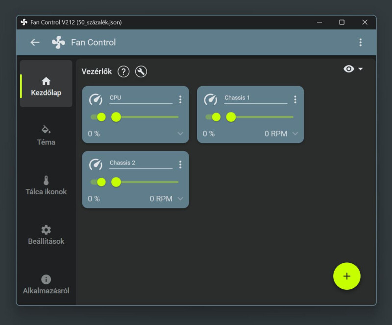Open the Chassis 2 card three-dot menu
Image resolution: width=392 pixels, height=325 pixels.
pyautogui.click(x=180, y=164)
